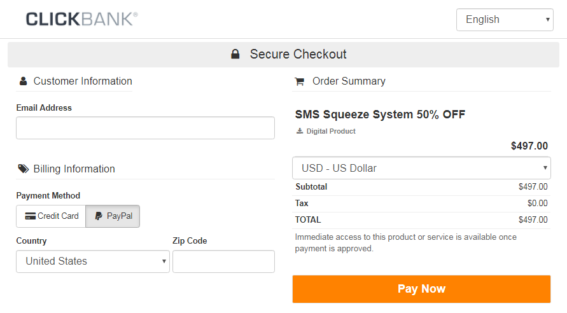The image size is (567, 313).
Task: Click into the Zip Code field
Action: [x=223, y=261]
